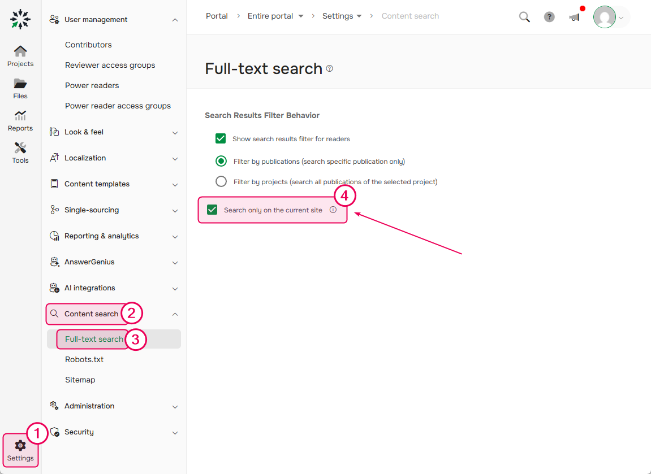Select Full-text search menu item

click(x=114, y=339)
